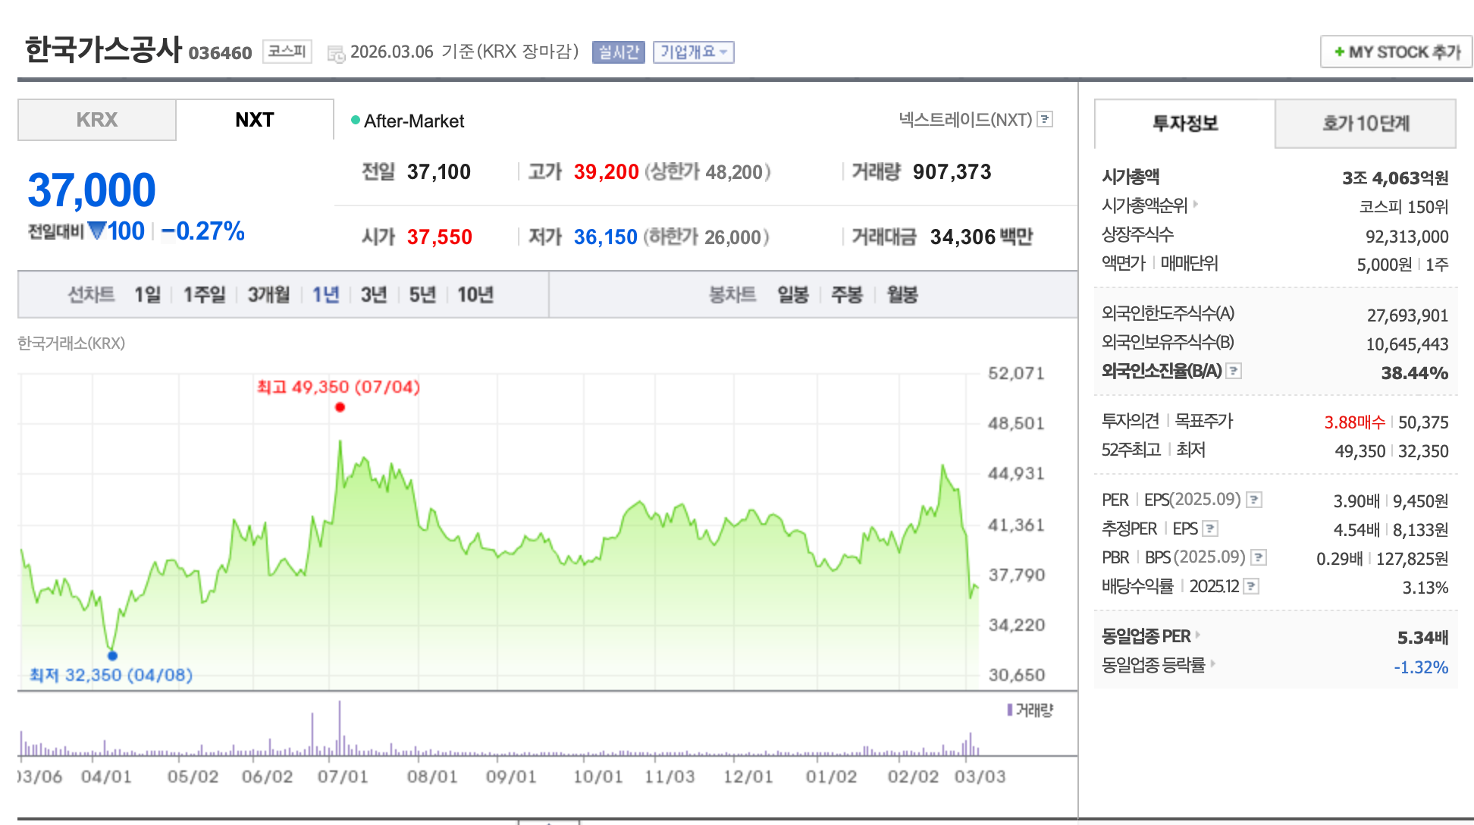Select the 3년 chart range
Image resolution: width=1474 pixels, height=825 pixels.
pos(373,294)
